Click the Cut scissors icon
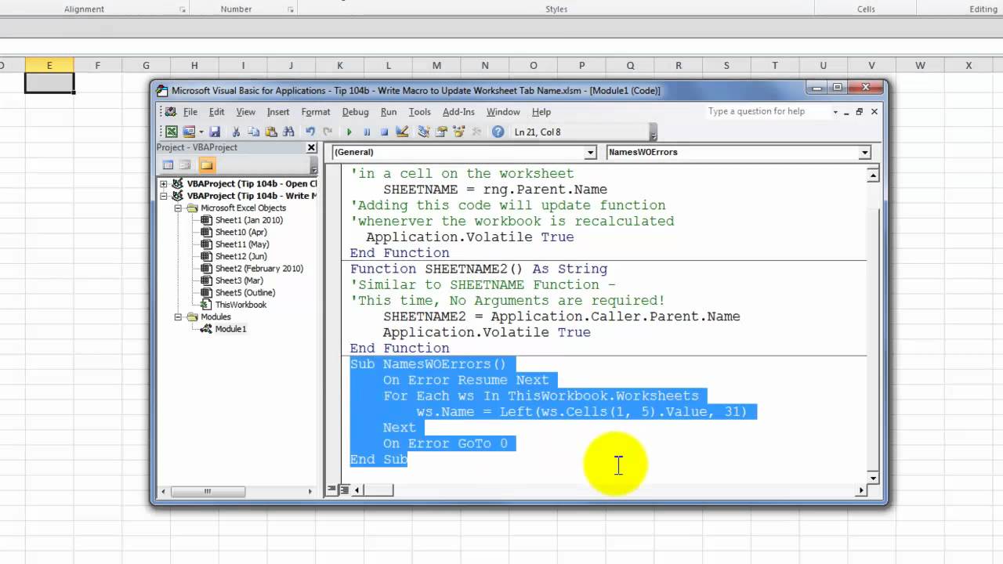This screenshot has height=564, width=1003. 236,132
